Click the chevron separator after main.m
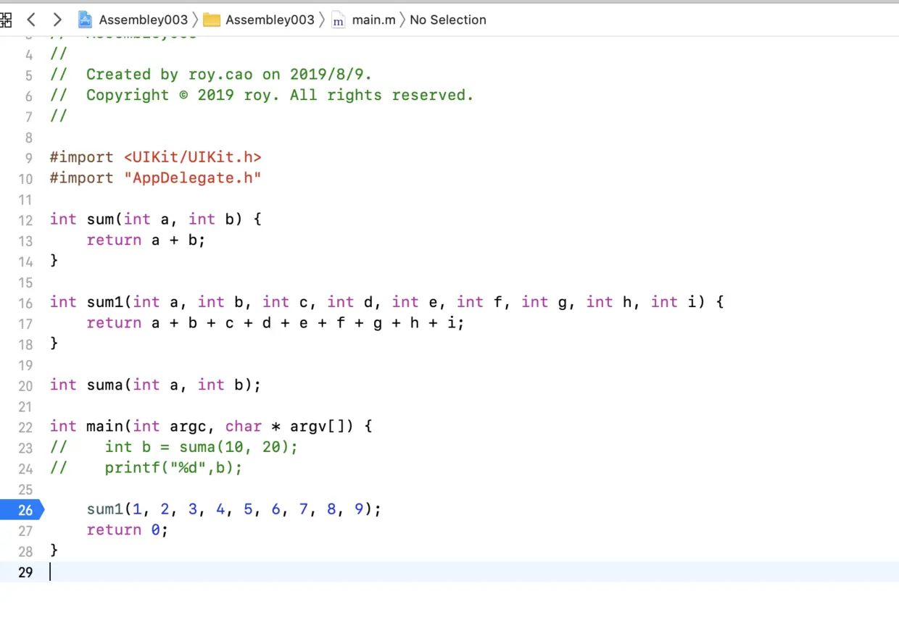Viewport: 899px width, 636px height. pyautogui.click(x=403, y=20)
